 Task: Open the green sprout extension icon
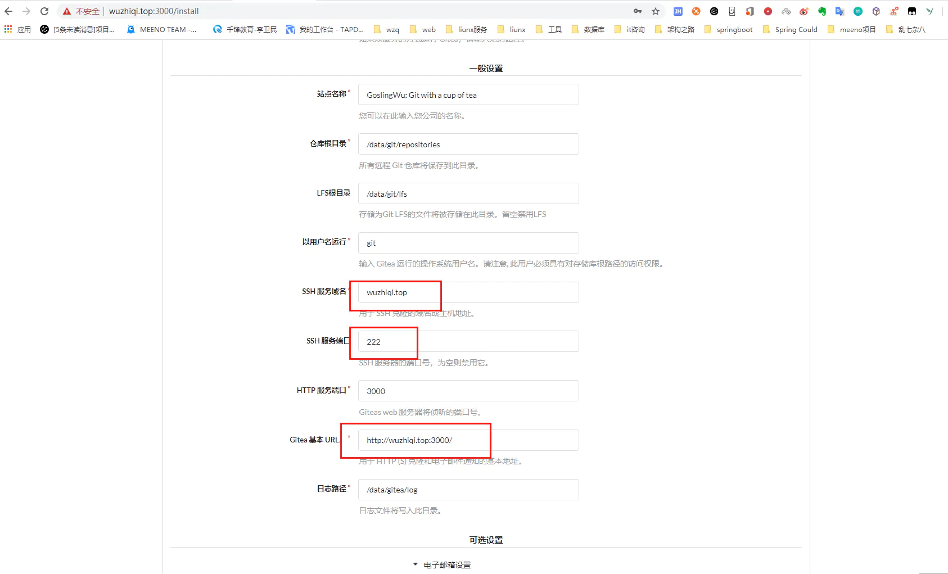pyautogui.click(x=930, y=11)
